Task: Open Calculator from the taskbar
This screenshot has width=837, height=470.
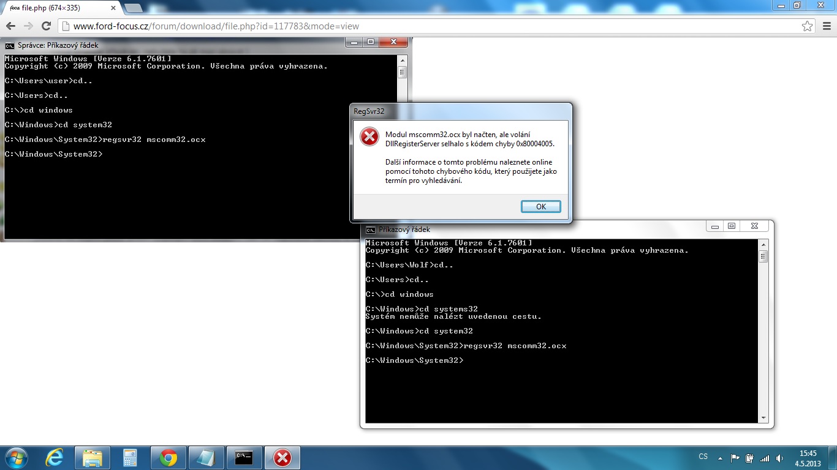Action: (130, 458)
